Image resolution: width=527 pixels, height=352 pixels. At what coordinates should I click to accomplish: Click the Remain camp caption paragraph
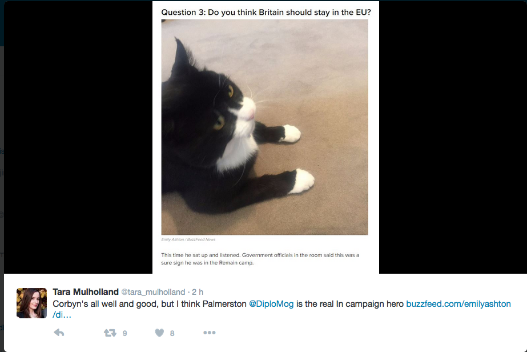(260, 259)
